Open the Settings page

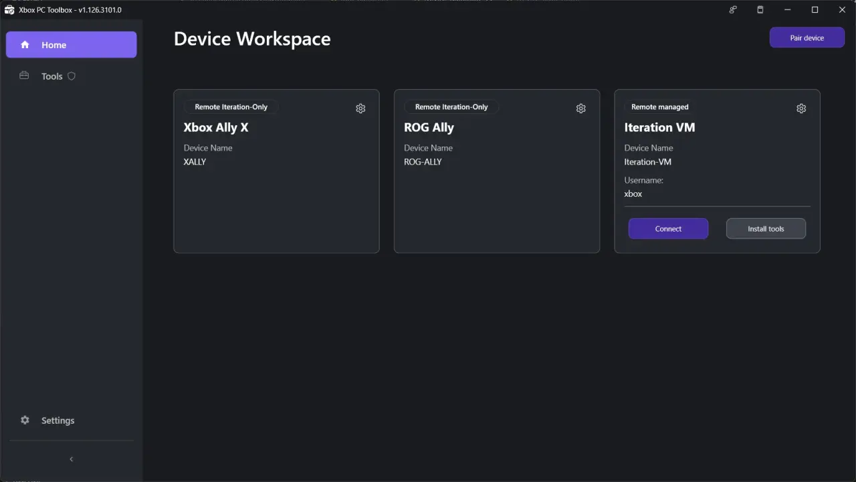(58, 420)
